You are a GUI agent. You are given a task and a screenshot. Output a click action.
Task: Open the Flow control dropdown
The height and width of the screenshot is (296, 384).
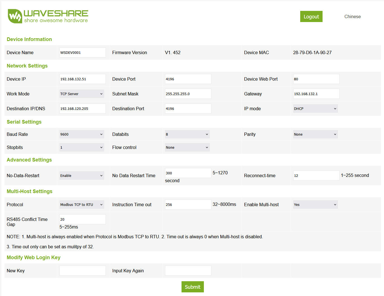click(187, 147)
